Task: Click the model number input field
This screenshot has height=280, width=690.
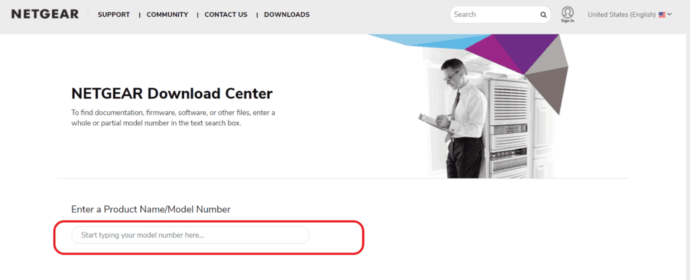Action: 191,235
